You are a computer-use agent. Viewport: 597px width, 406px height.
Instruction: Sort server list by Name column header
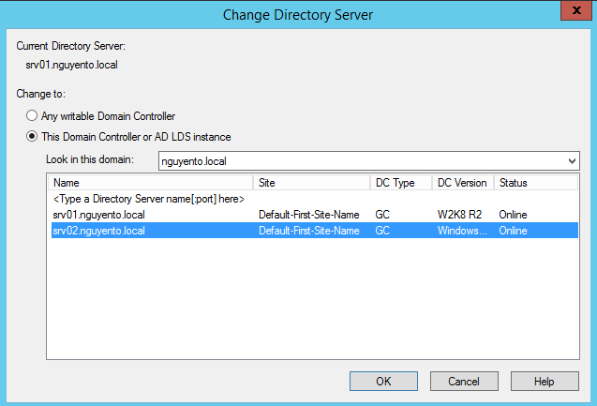coord(150,183)
